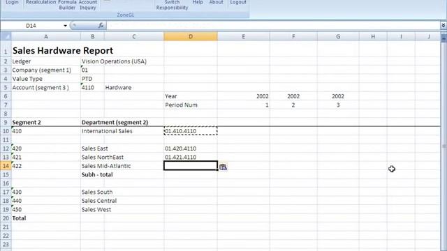Select column G header
447x251 pixels.
[x=338, y=36]
